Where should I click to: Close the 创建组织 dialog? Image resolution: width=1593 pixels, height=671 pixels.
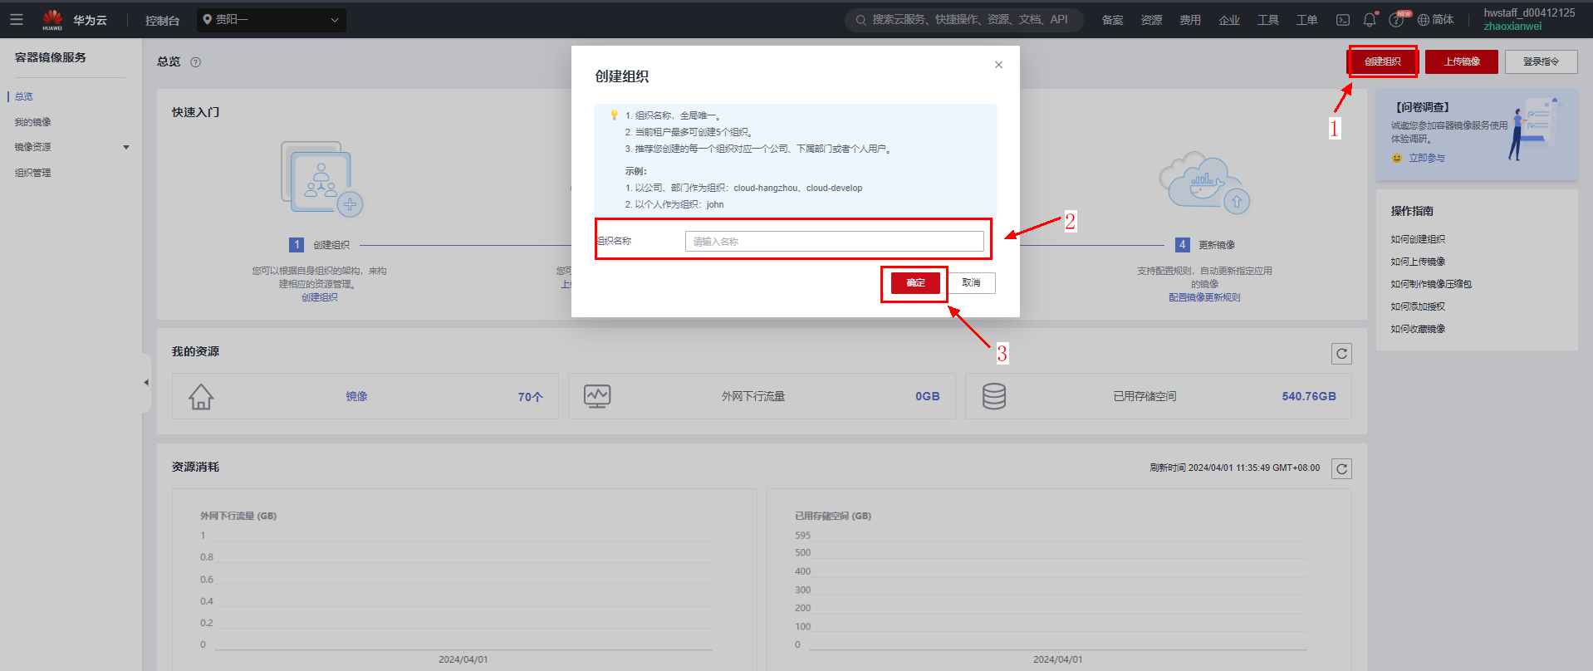coord(998,65)
